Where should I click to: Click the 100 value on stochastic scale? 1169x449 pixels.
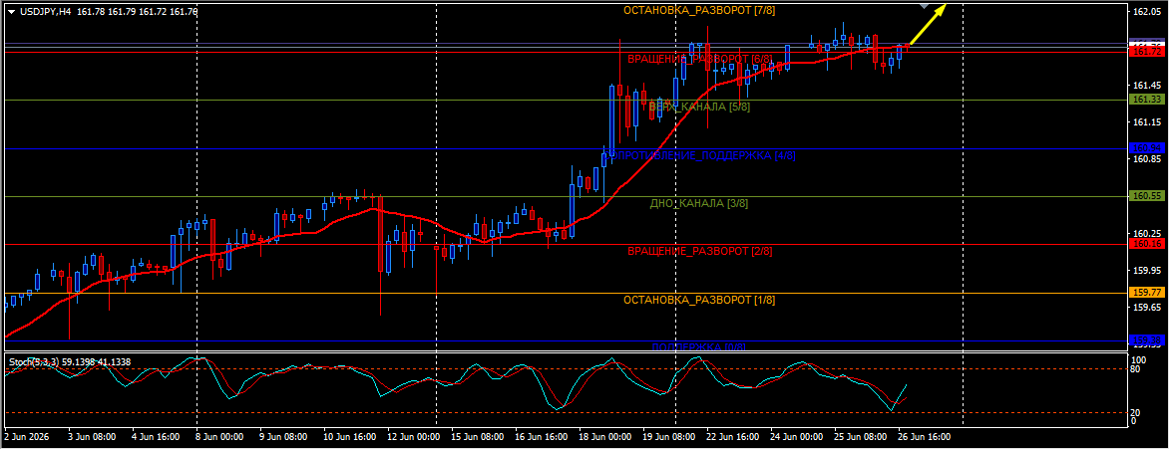tap(1138, 359)
